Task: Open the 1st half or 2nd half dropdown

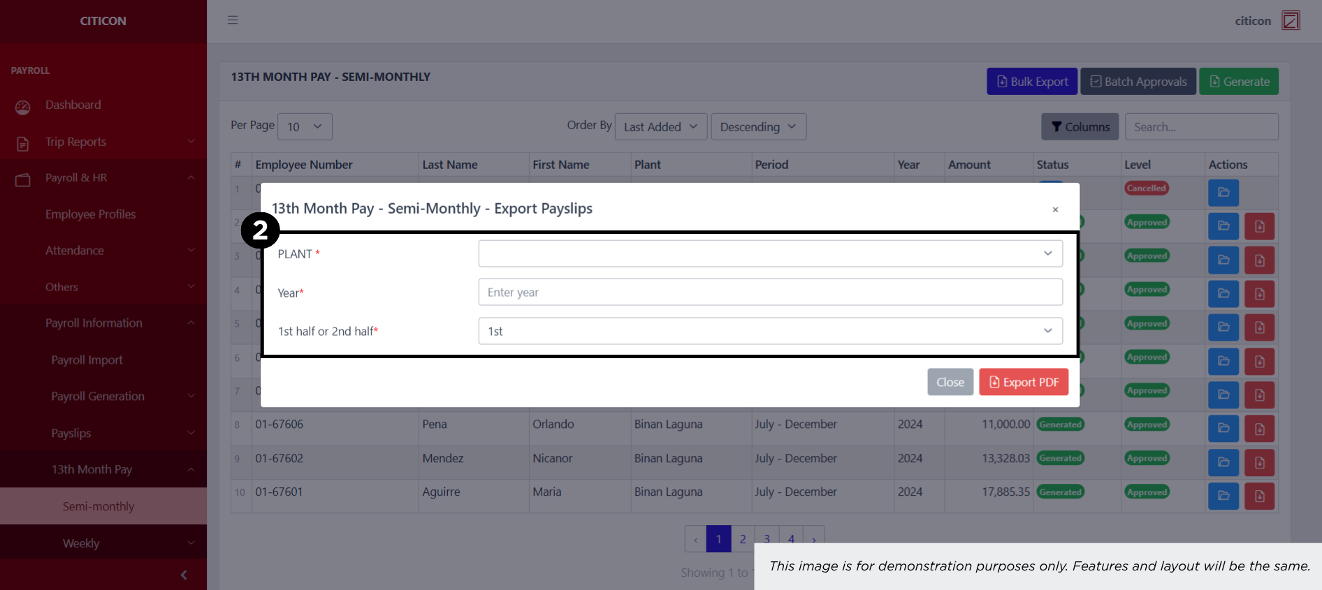Action: pyautogui.click(x=770, y=331)
